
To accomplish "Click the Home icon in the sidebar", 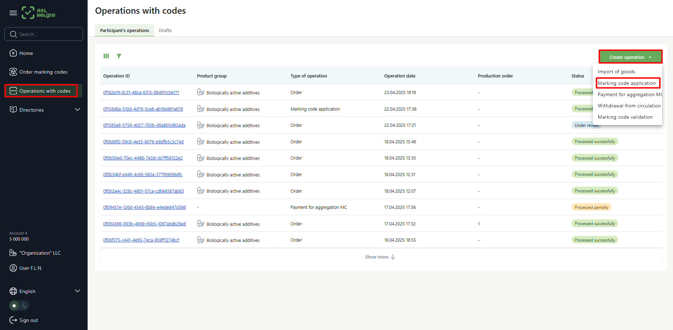I will pos(13,53).
